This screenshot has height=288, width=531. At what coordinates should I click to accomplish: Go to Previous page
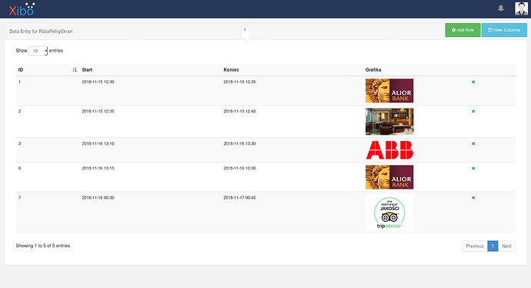[475, 246]
